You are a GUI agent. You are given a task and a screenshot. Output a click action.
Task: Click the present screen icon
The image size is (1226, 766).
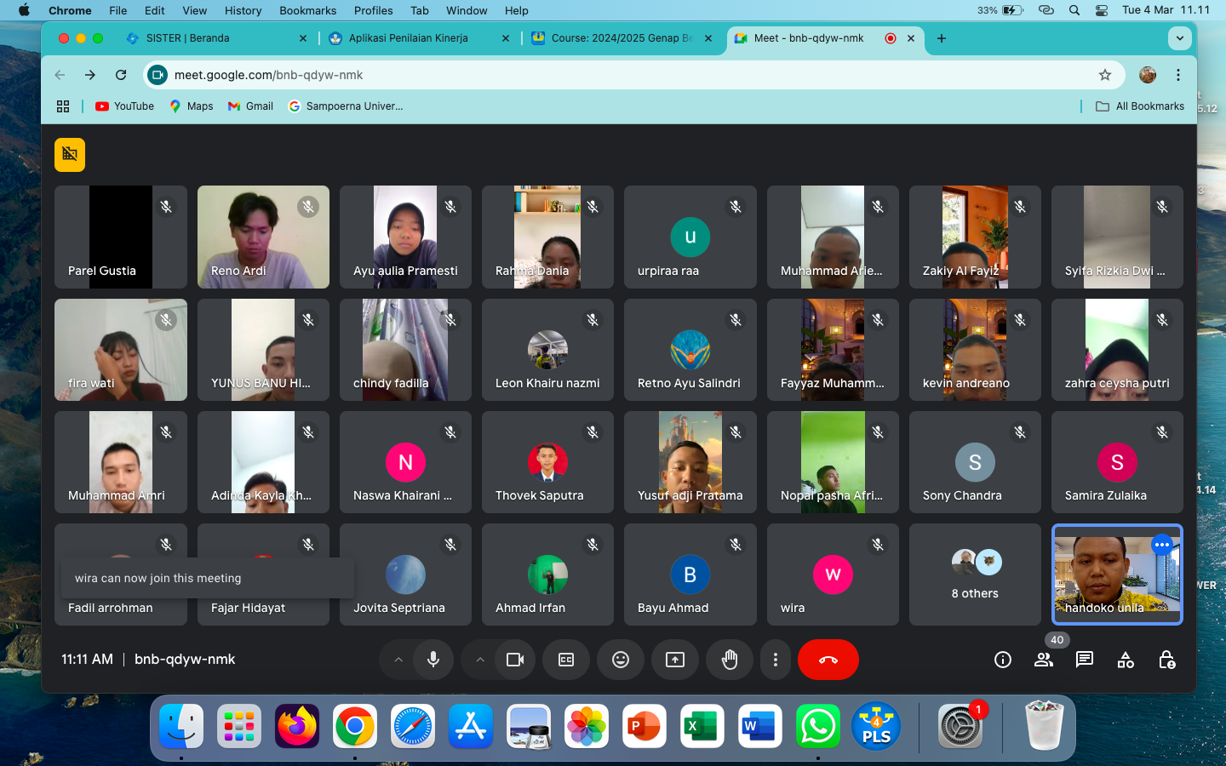click(x=675, y=660)
